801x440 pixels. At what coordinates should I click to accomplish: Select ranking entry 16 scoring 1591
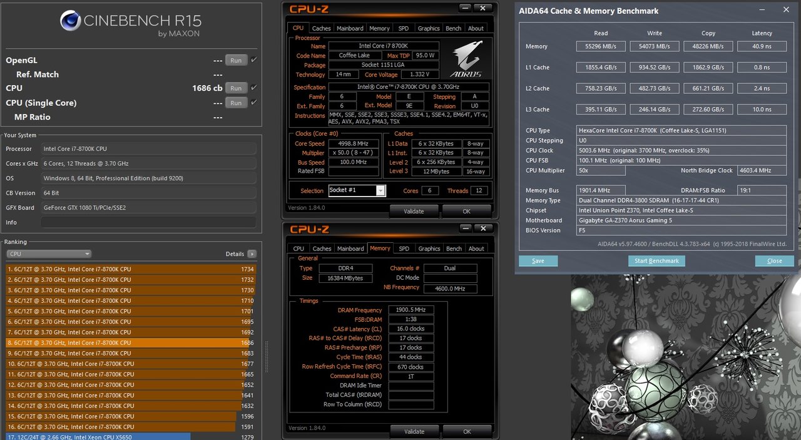[131, 427]
